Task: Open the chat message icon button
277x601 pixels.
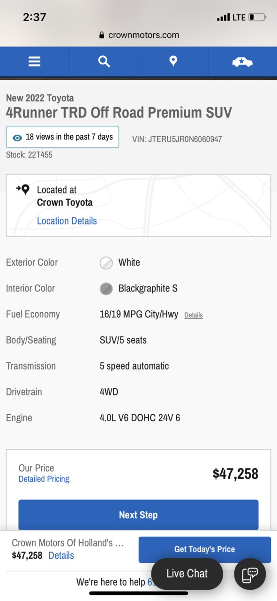Action: [250, 574]
